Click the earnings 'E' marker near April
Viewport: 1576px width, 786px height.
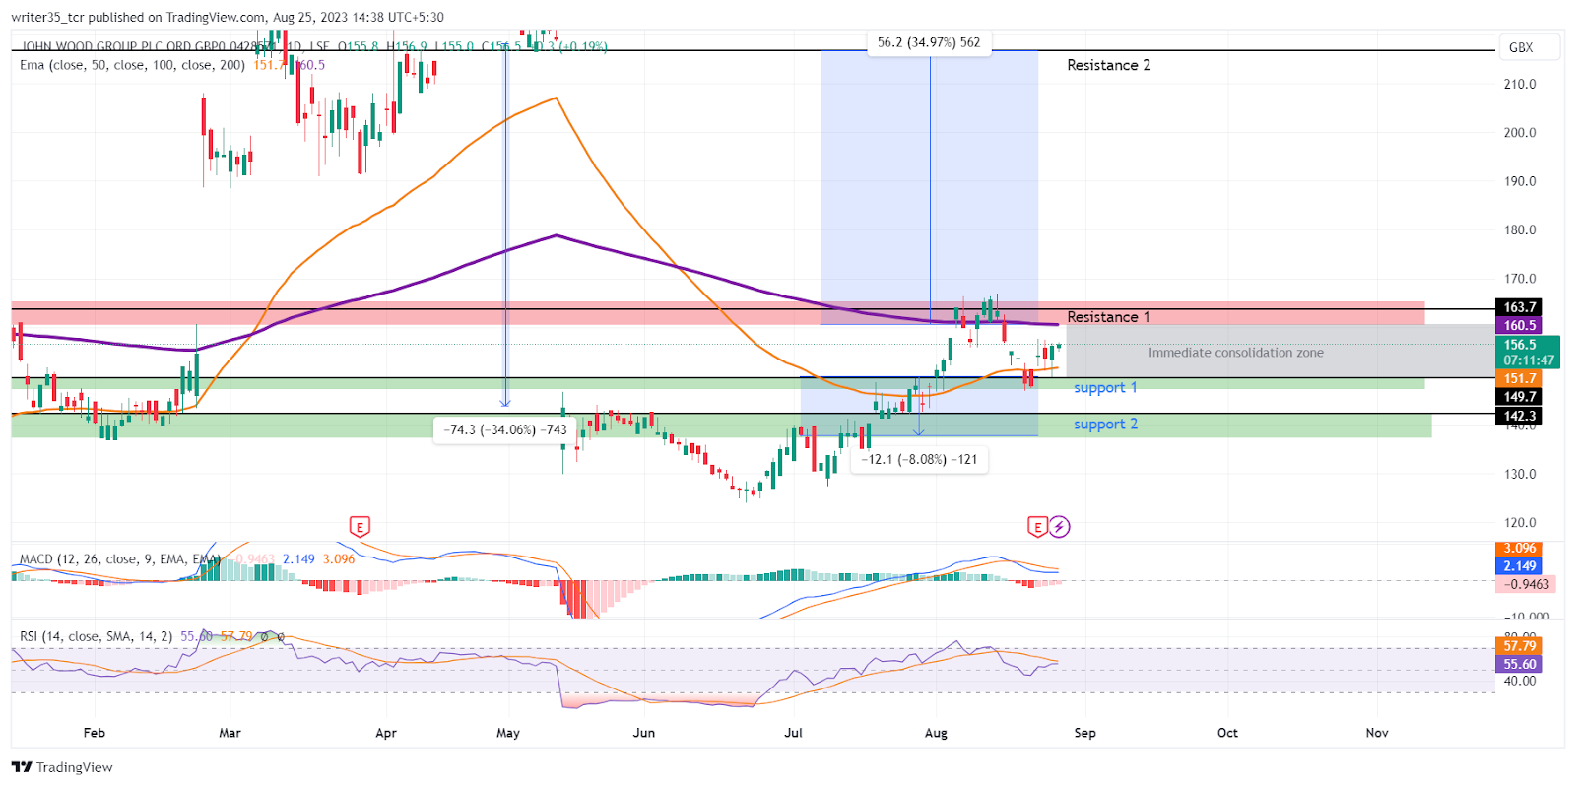click(360, 527)
